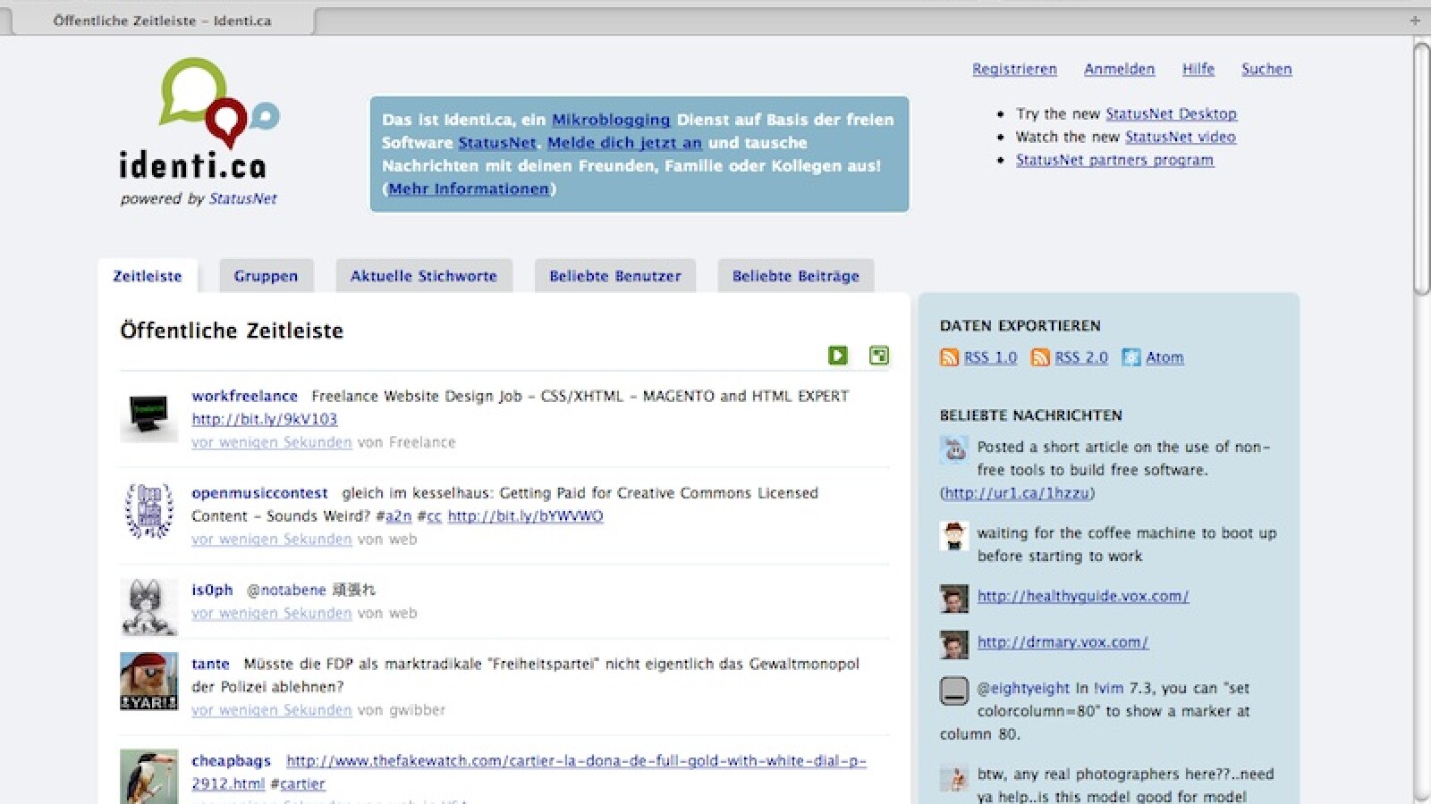Open a new browser tab with plus button
Screen dimensions: 1431x804
point(1415,20)
